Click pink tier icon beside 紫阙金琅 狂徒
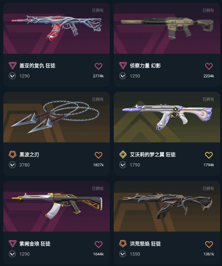The height and width of the screenshot is (266, 222). pyautogui.click(x=12, y=244)
